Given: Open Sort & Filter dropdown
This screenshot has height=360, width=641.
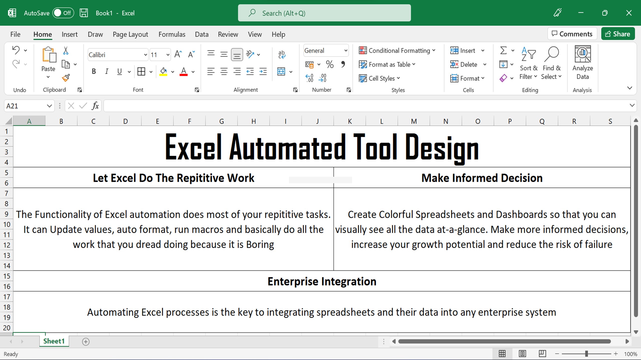Looking at the screenshot, I should click(x=528, y=62).
